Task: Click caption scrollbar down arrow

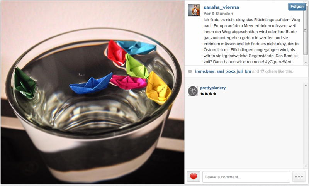Action: click(x=306, y=63)
